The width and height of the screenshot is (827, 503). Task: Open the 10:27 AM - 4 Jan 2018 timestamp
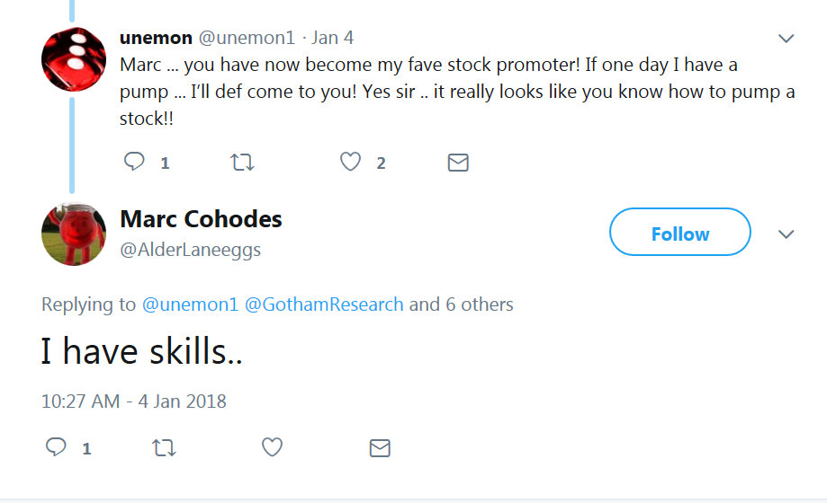tap(134, 401)
